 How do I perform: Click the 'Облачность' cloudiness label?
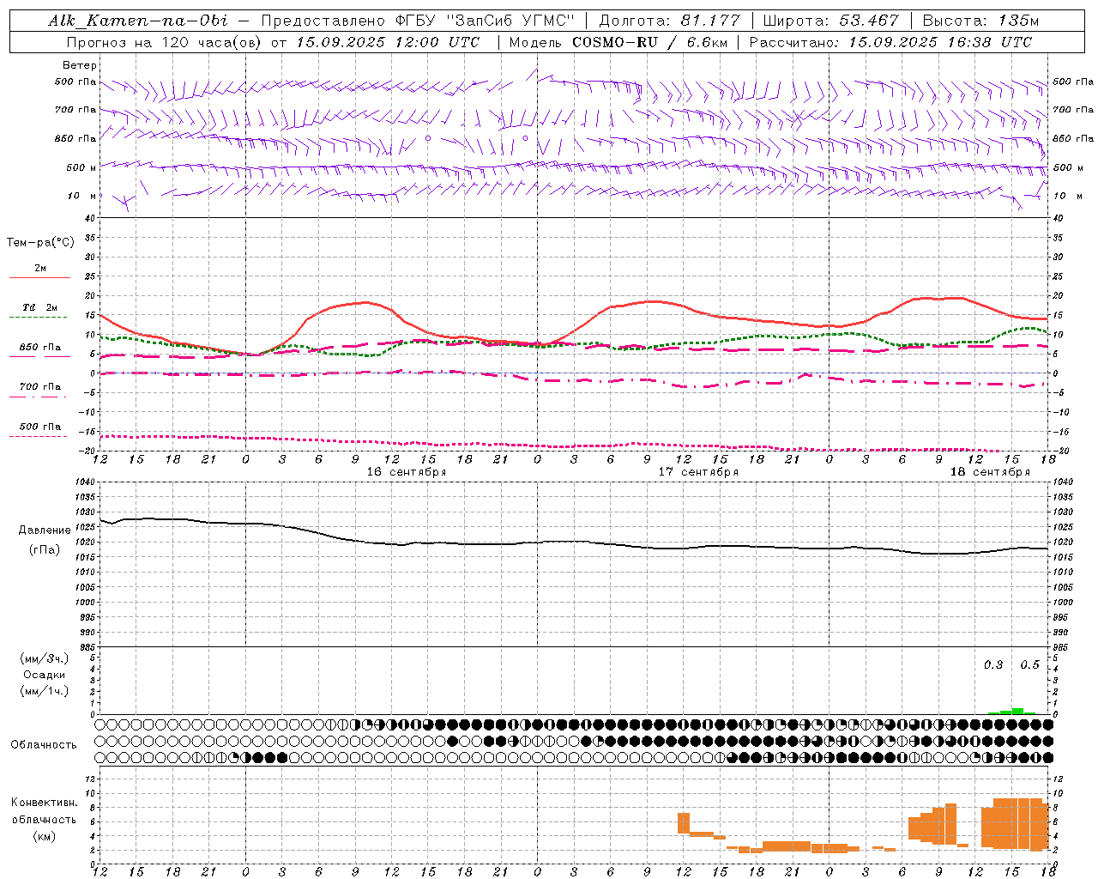point(44,744)
